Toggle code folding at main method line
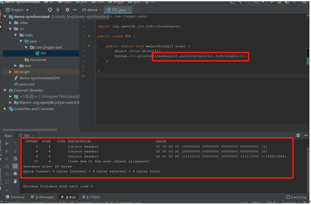 95,46
